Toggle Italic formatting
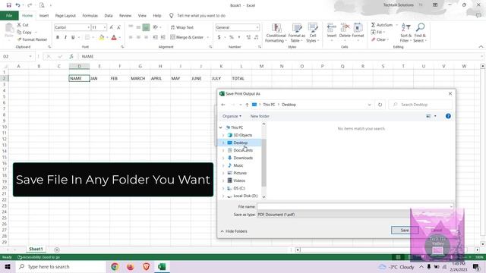 65,37
